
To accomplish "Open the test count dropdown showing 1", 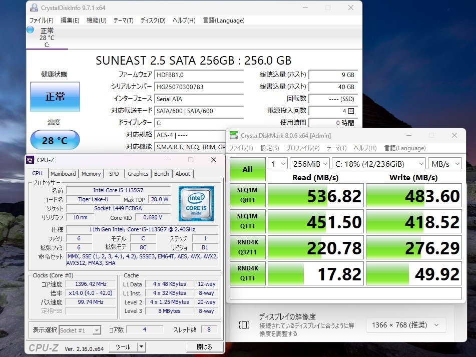I will pos(277,163).
